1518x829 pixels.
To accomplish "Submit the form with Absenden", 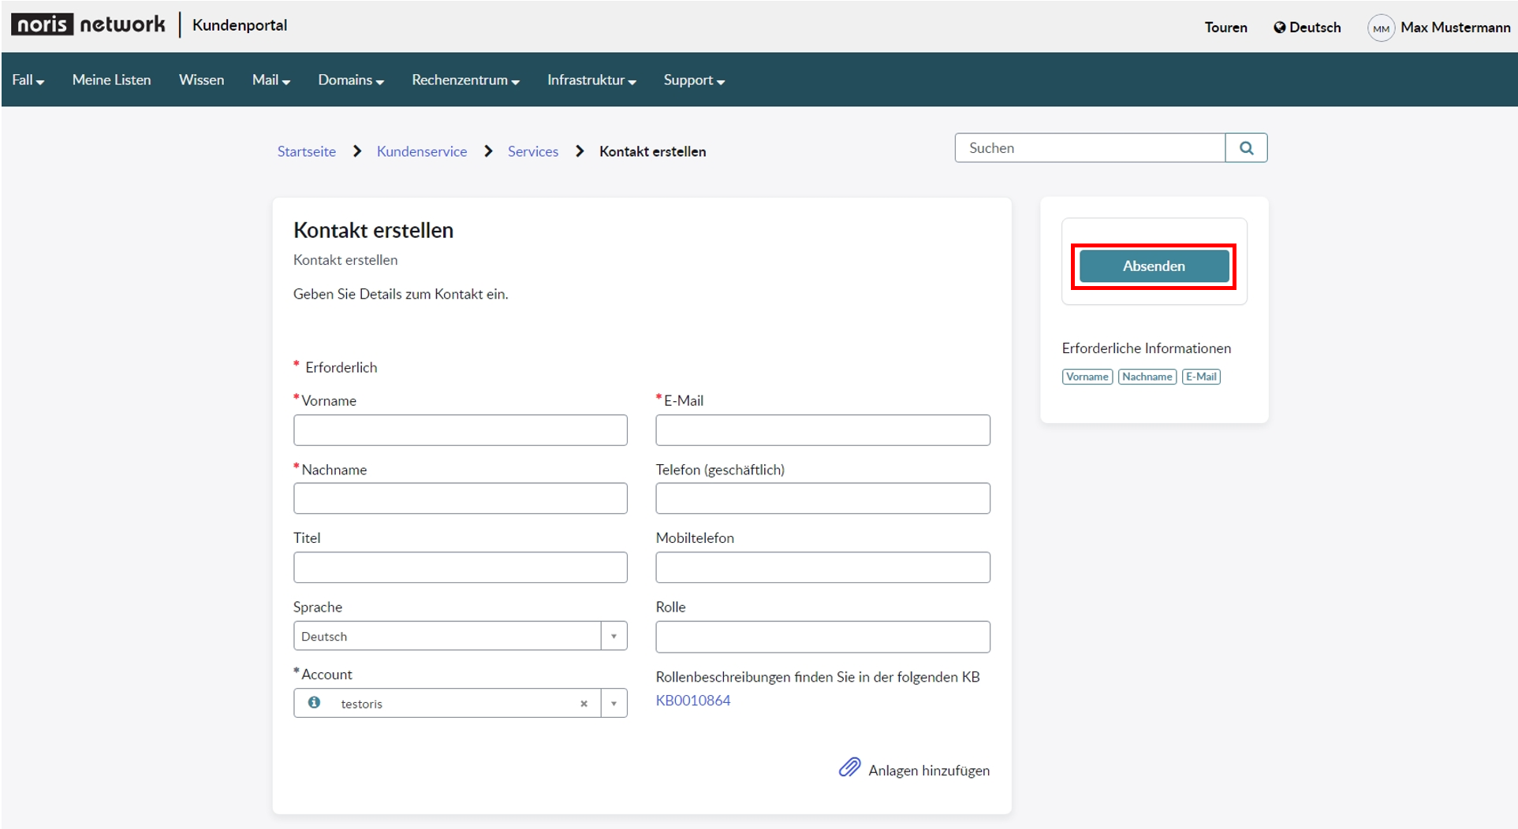I will [x=1154, y=266].
